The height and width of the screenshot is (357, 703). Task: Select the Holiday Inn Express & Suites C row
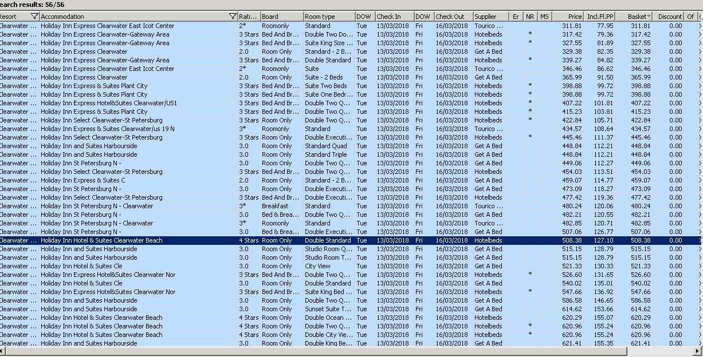point(351,180)
